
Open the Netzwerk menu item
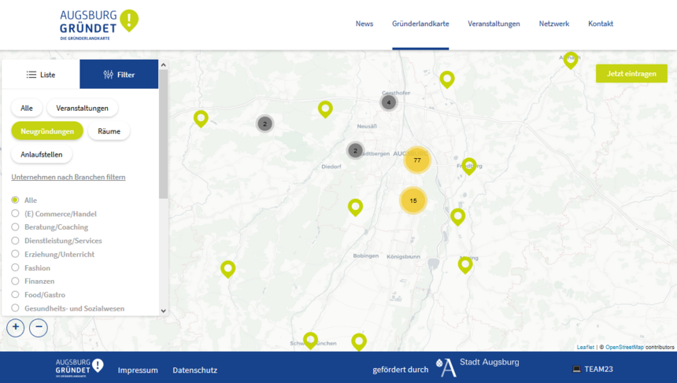click(553, 24)
